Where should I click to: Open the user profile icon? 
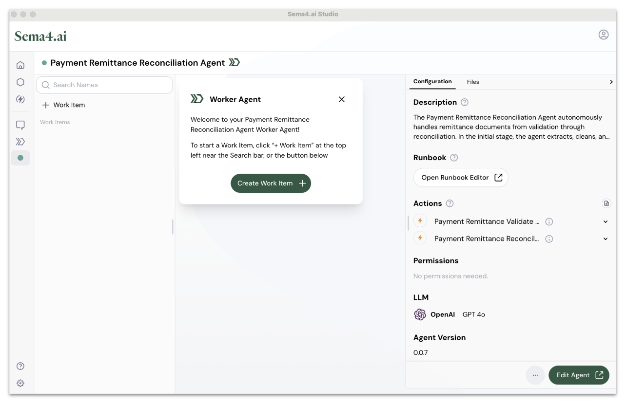coord(604,35)
